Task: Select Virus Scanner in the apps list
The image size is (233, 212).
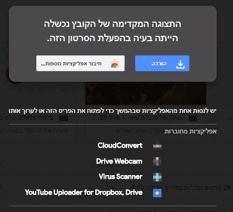Action: point(120,177)
